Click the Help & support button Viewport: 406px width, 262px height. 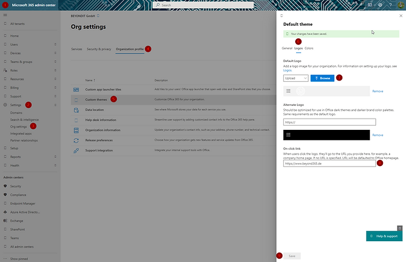pos(384,236)
